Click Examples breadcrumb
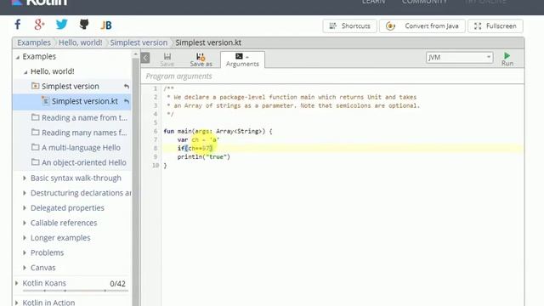Screen dimensions: 544x306 click(34, 42)
